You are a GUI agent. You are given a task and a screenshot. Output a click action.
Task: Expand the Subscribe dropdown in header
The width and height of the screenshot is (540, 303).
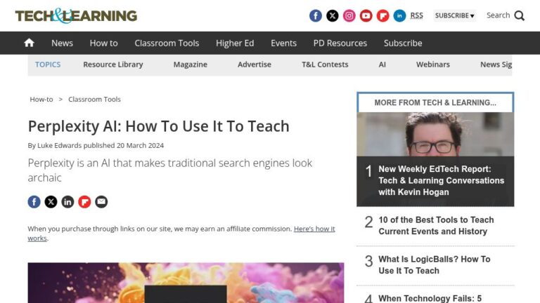454,15
